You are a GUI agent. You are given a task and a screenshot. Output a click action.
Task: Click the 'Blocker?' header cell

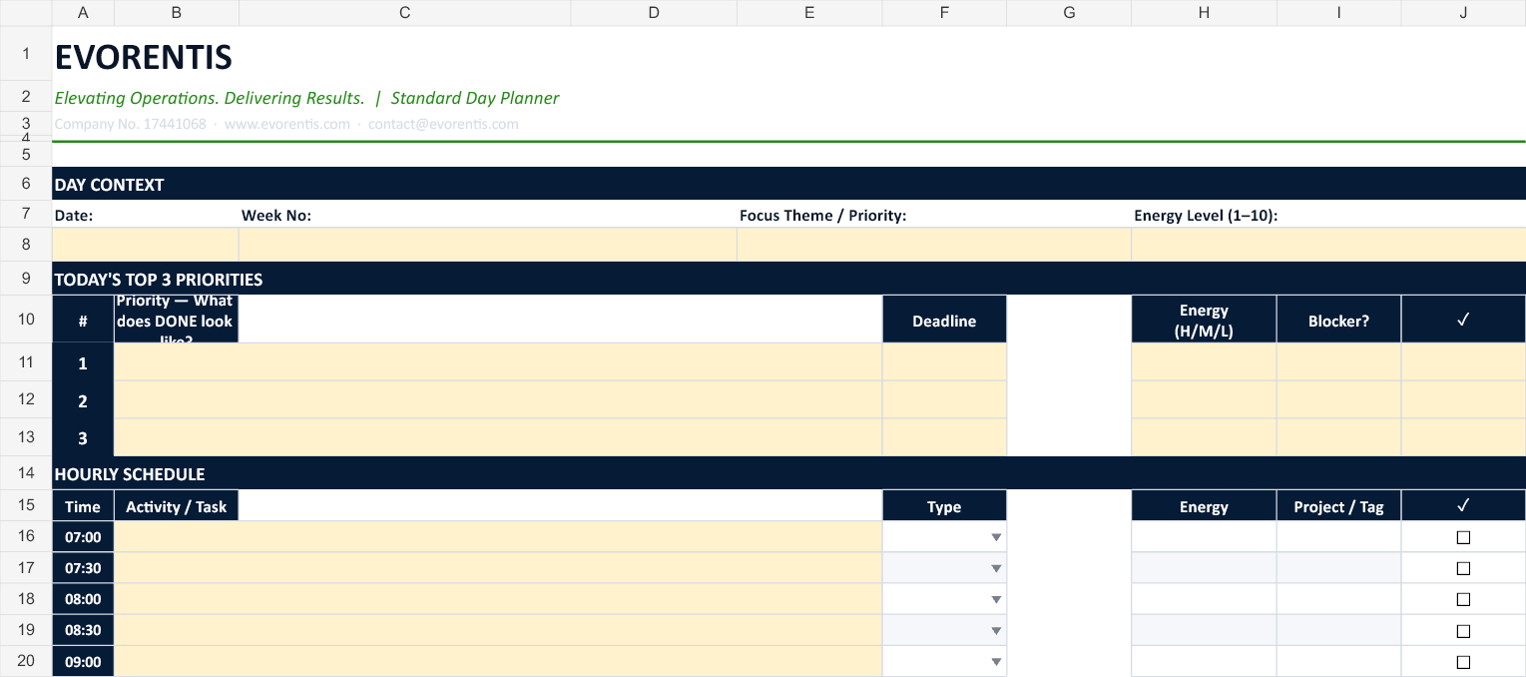[1338, 320]
